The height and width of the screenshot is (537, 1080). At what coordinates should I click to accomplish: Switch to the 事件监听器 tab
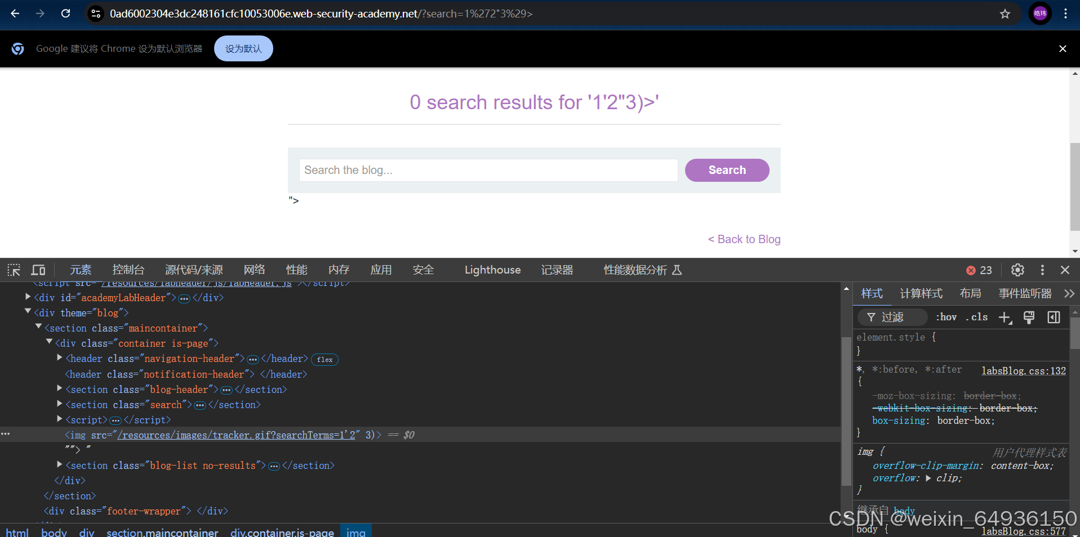pyautogui.click(x=1025, y=294)
